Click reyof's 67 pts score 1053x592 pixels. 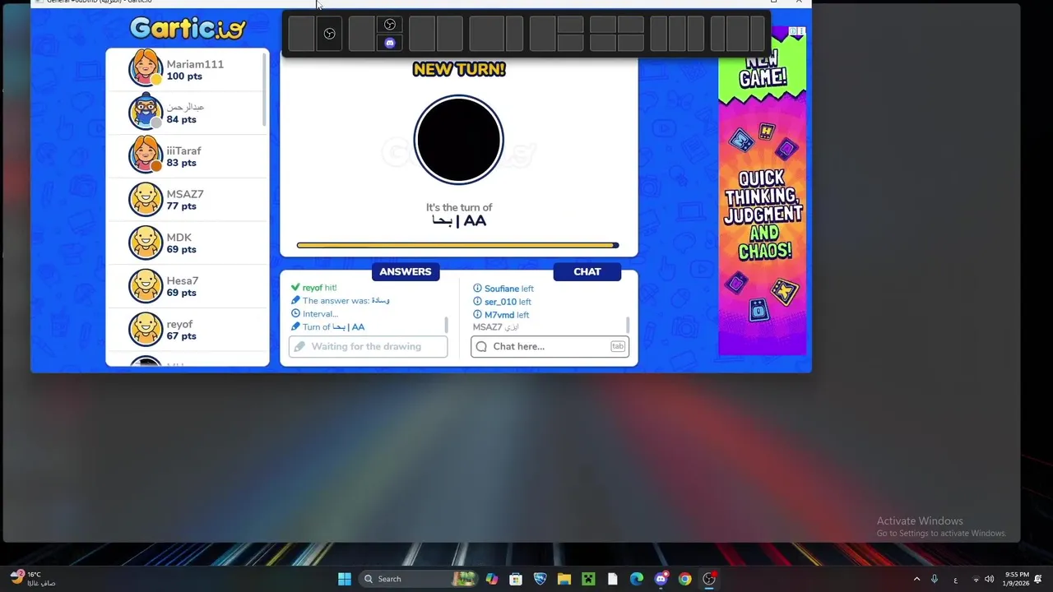(x=181, y=335)
